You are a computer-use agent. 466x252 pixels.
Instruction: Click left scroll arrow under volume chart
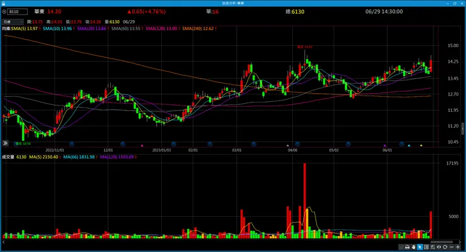(4, 242)
